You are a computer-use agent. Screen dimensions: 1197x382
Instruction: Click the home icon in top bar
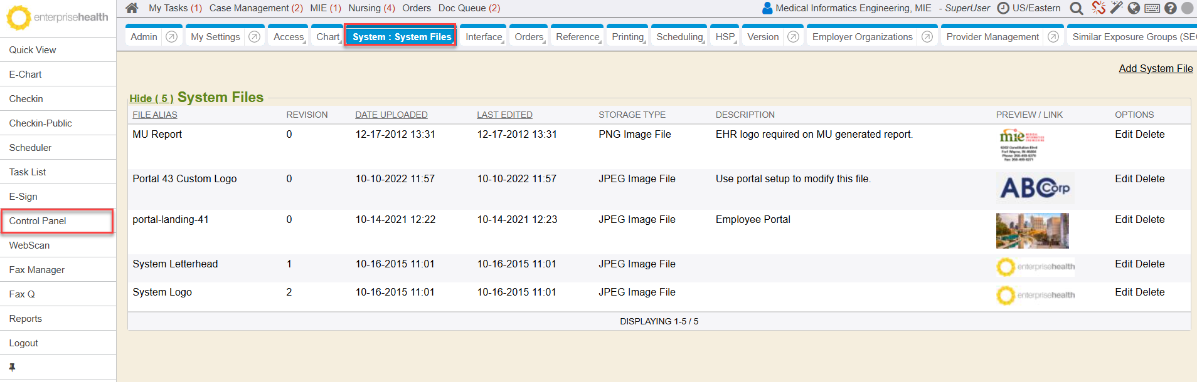132,8
